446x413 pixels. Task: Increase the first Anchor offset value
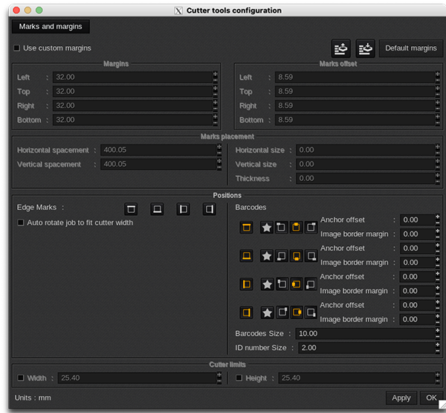[x=438, y=217]
